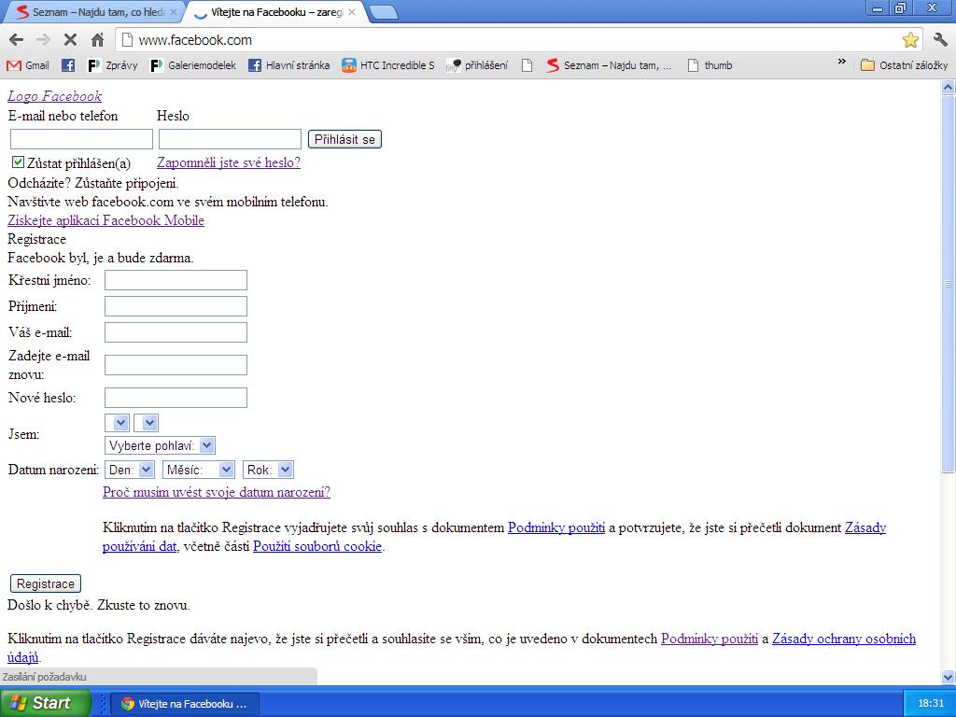Go back with the browser back arrow
The height and width of the screenshot is (717, 956).
coord(17,40)
